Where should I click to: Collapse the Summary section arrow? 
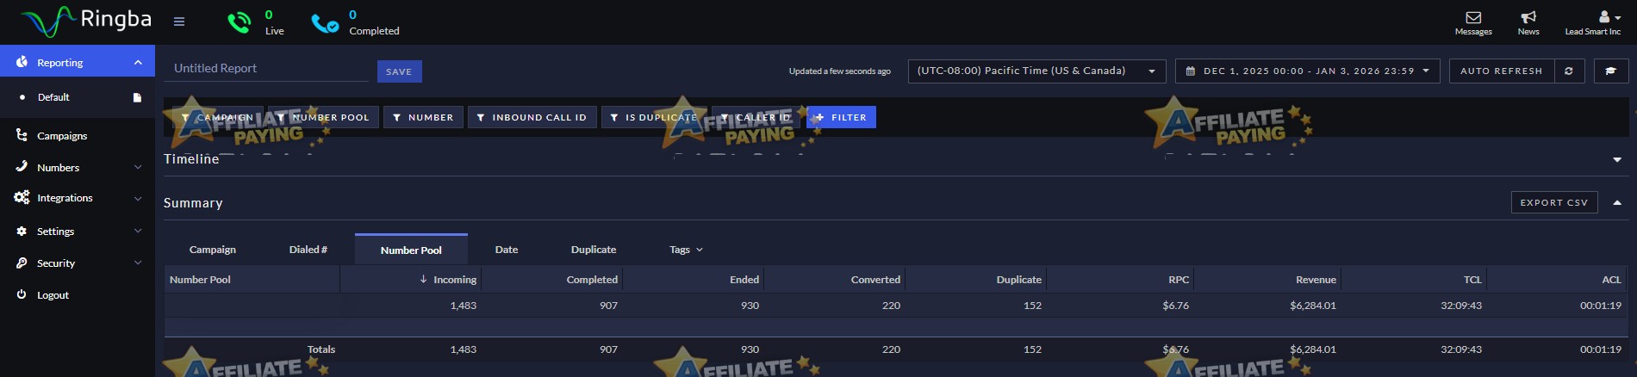[1617, 202]
